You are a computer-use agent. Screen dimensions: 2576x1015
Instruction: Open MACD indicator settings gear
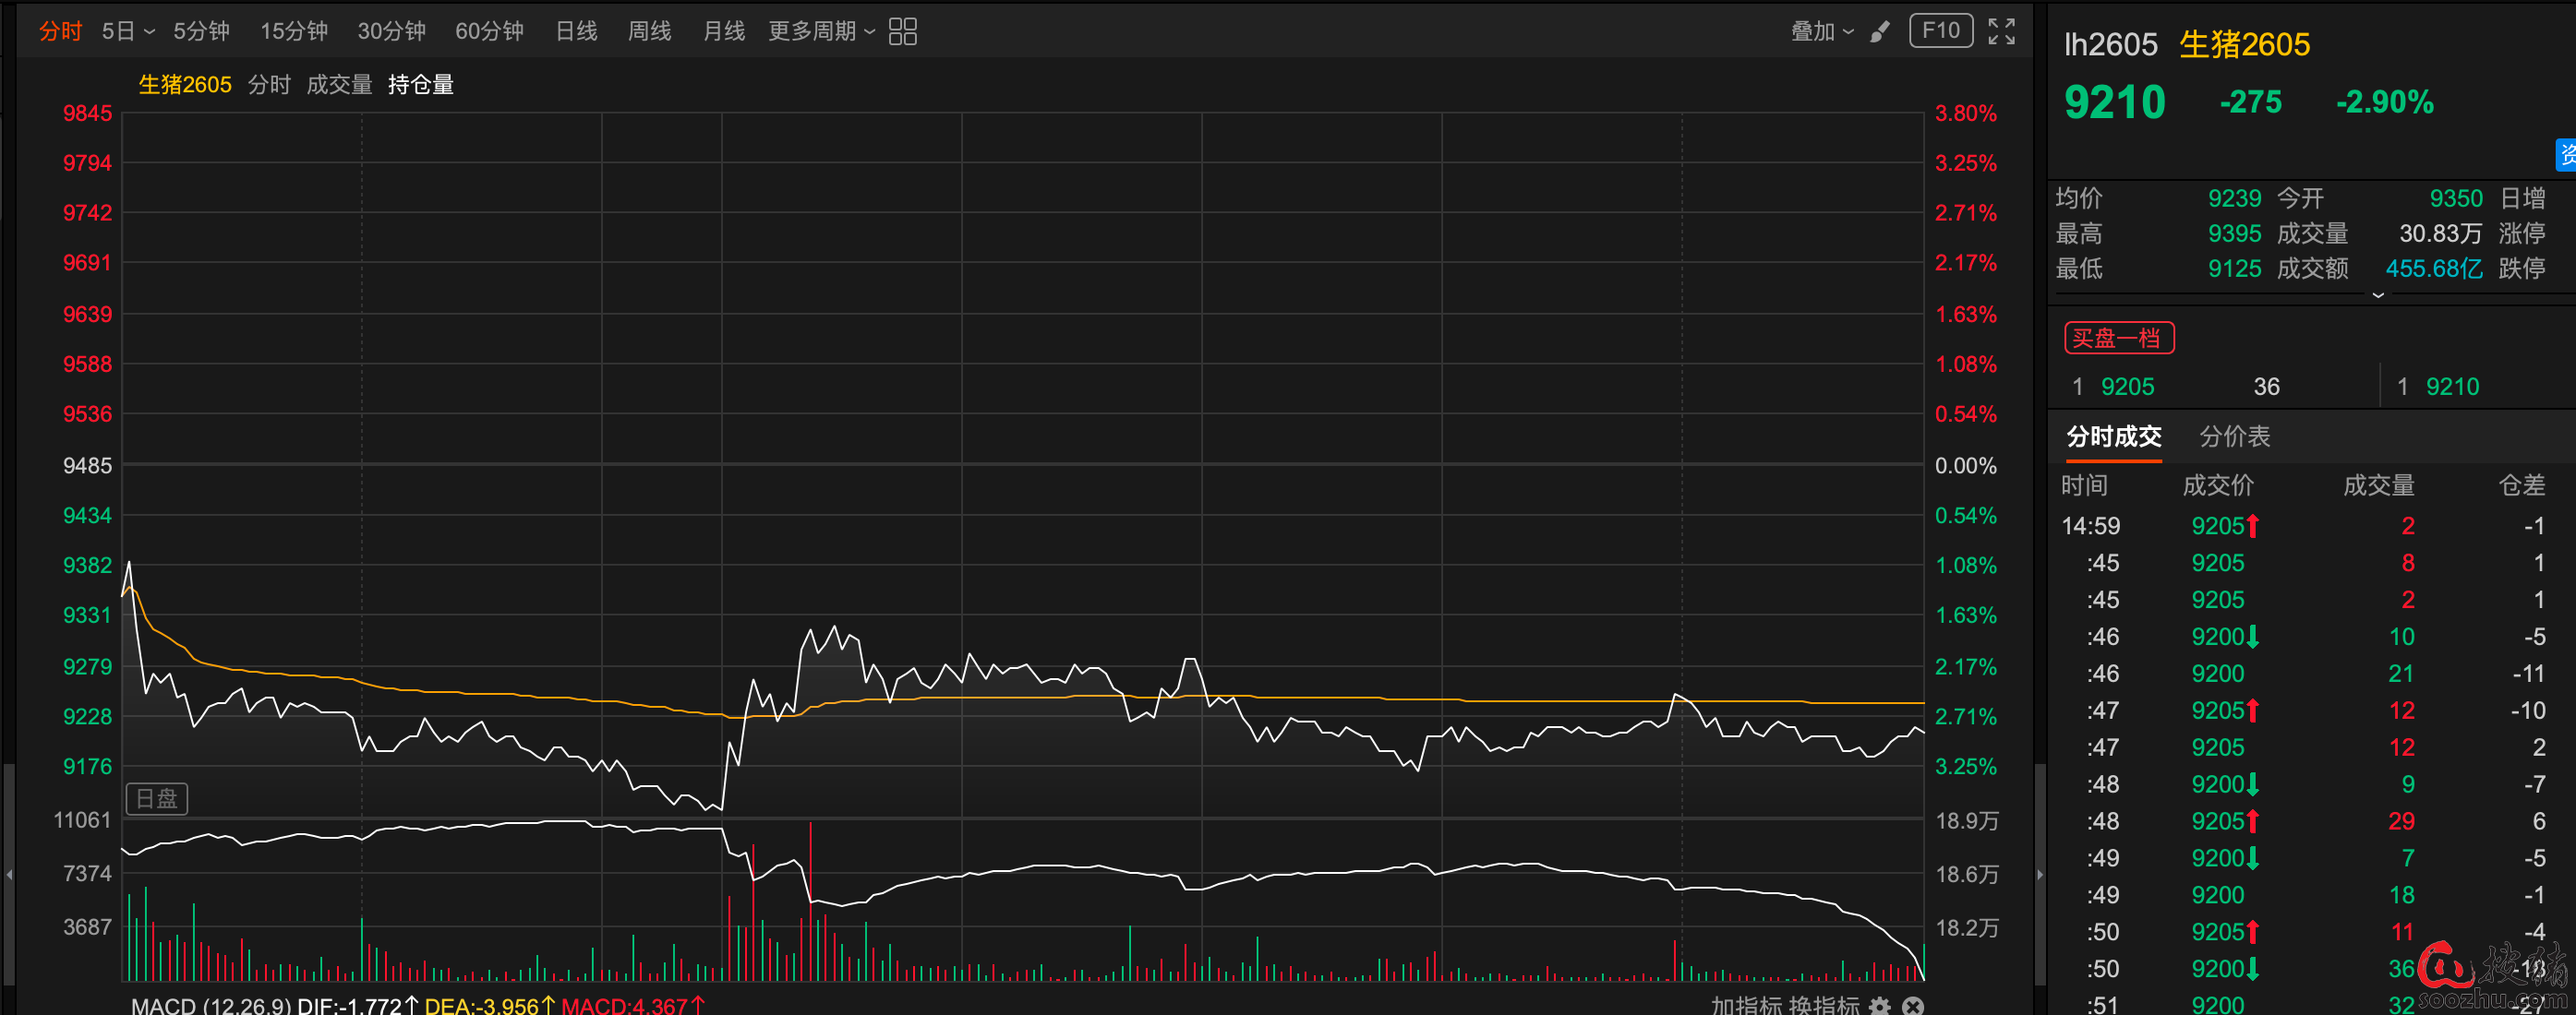(1880, 1005)
